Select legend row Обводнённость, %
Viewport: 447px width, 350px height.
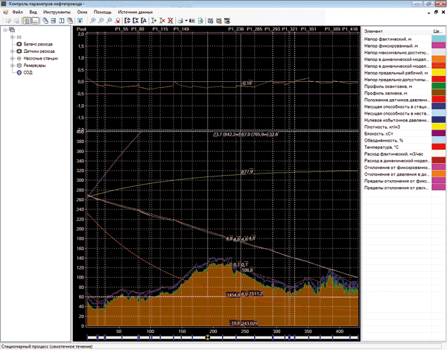pos(404,140)
